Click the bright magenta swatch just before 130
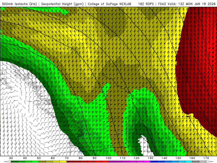Viewport: 217px width, 163px height. tap(147, 162)
